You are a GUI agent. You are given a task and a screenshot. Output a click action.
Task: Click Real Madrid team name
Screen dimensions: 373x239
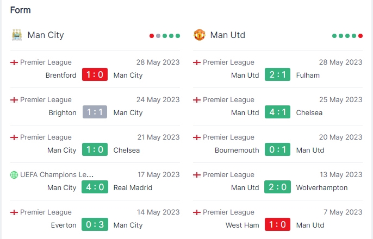pos(133,188)
